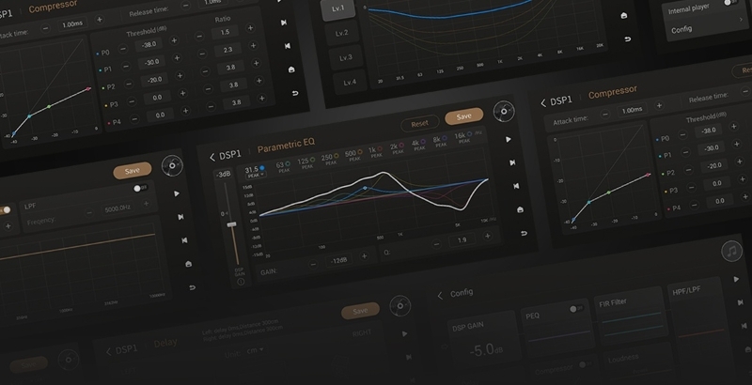Select the 63 Hz EQ band

tap(283, 165)
